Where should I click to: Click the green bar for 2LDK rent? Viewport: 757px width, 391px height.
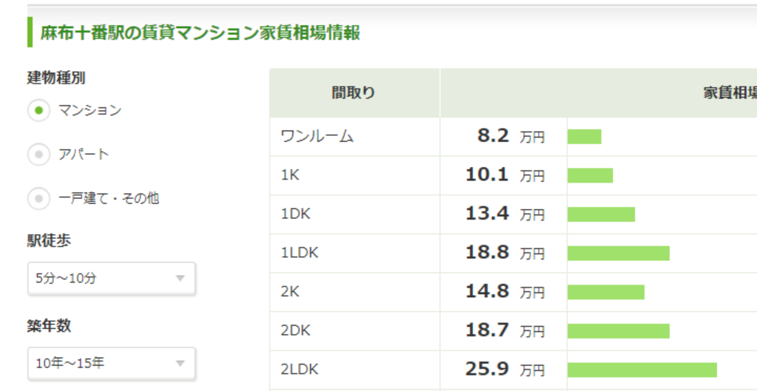pos(642,370)
